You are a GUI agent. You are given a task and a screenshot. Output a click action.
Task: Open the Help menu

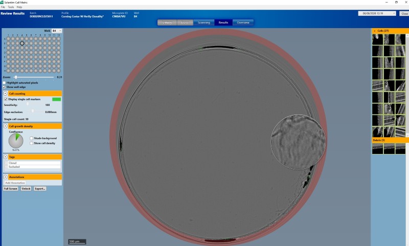[x=19, y=7]
